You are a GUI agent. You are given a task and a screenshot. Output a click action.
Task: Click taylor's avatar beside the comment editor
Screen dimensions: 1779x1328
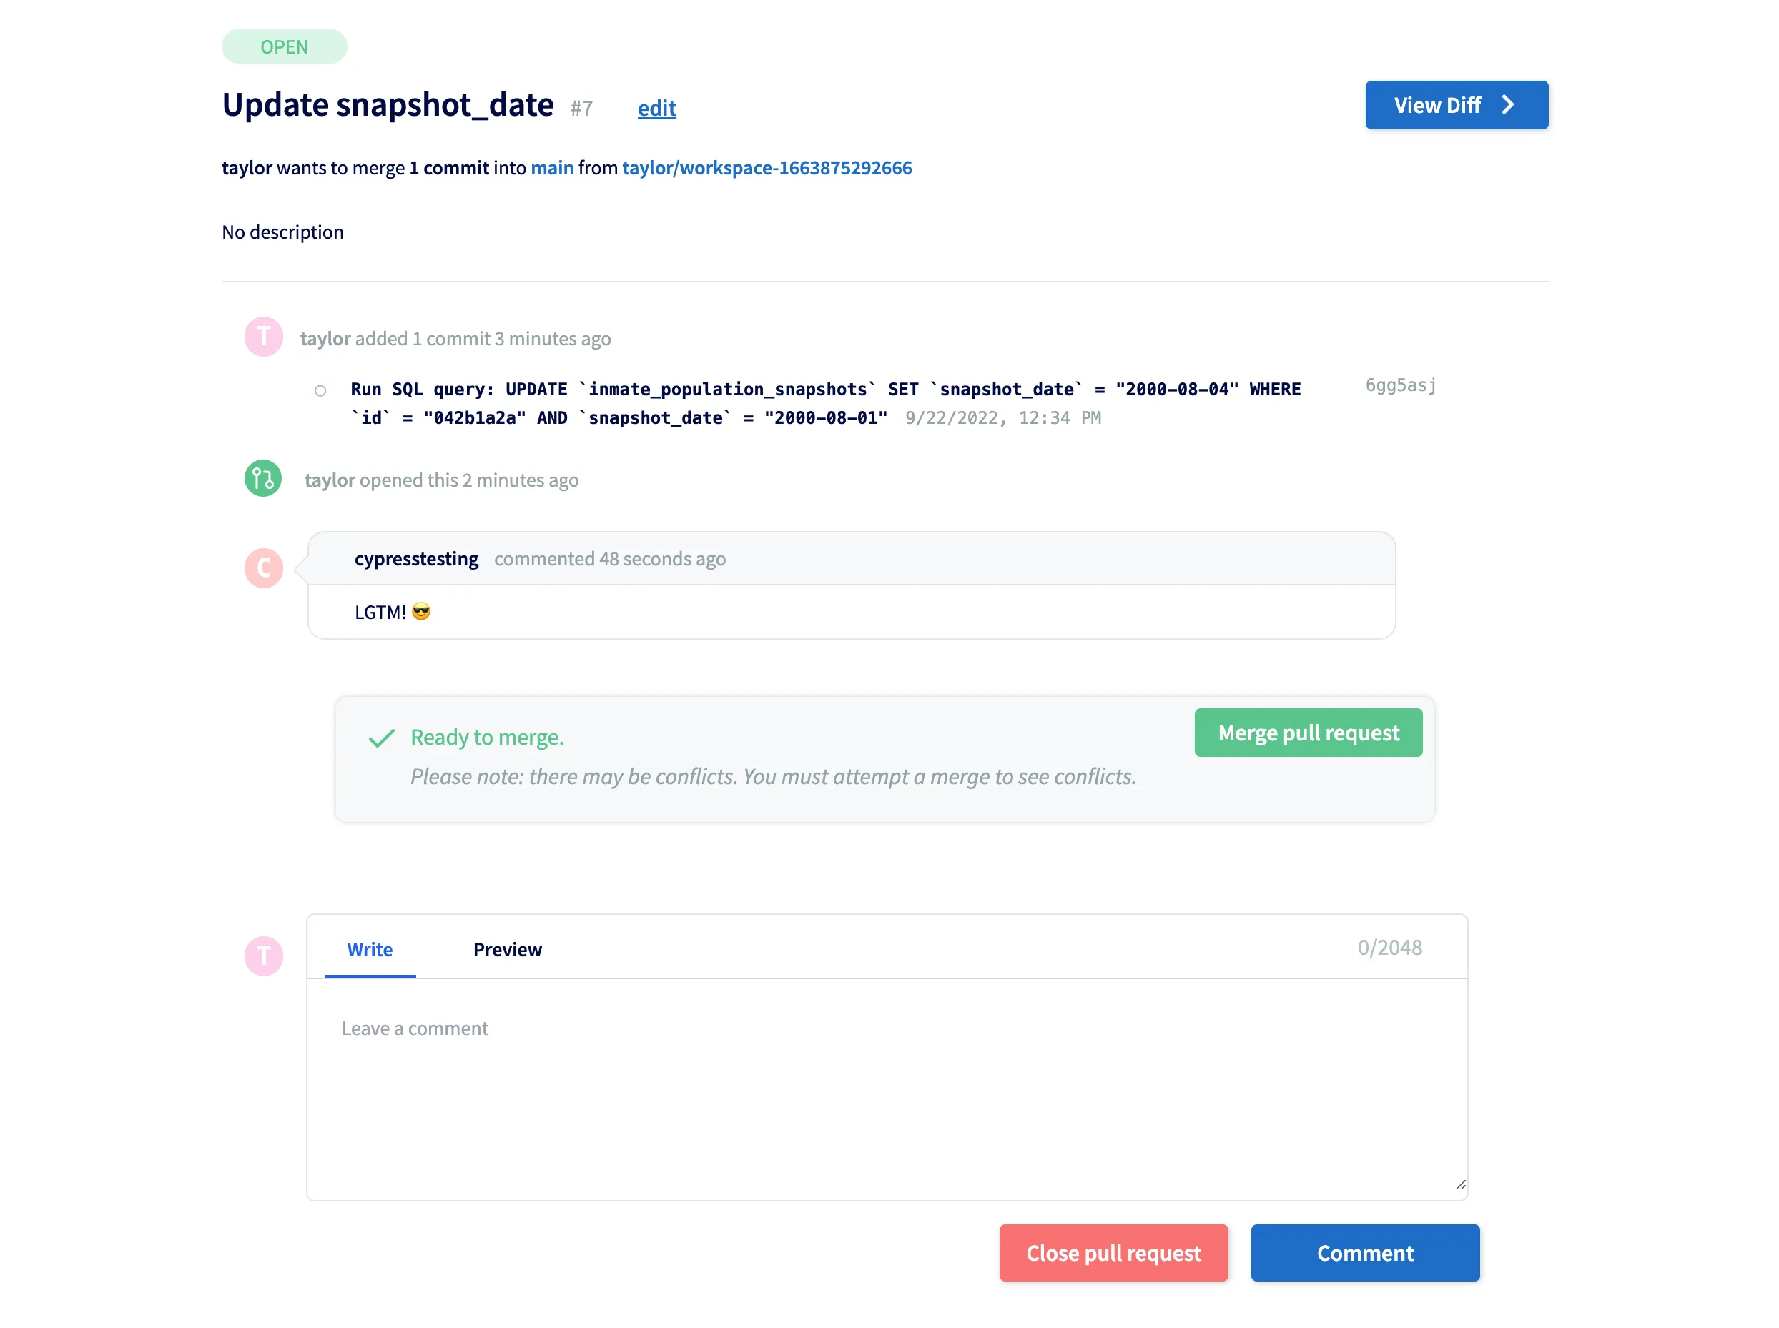click(x=264, y=956)
